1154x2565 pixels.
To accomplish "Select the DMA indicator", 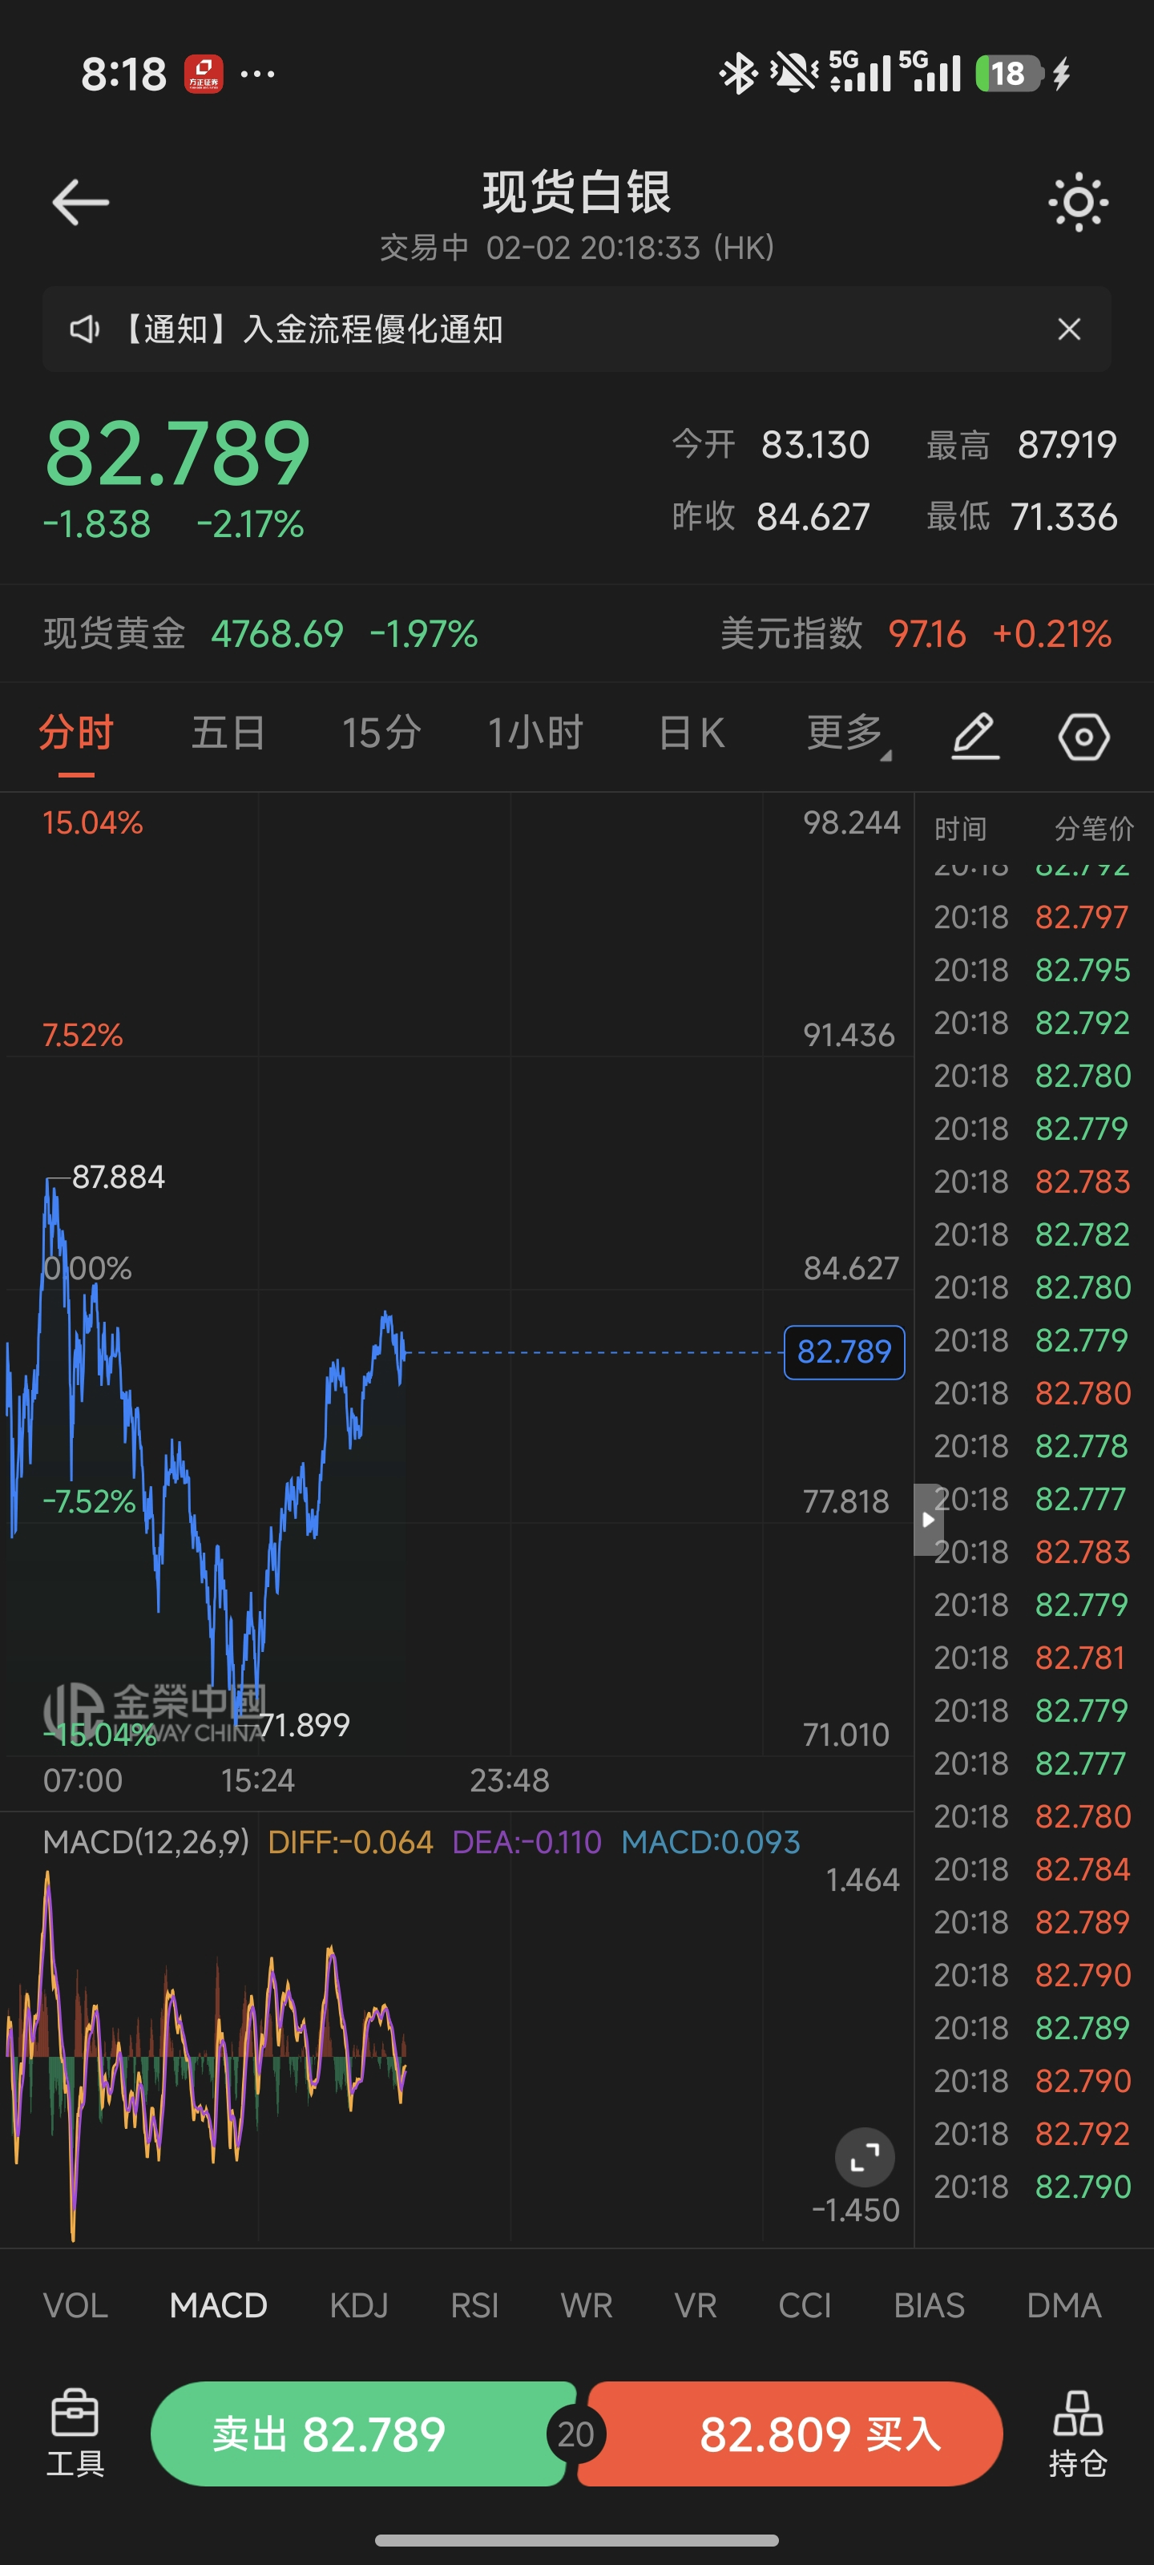I will pos(1063,2305).
